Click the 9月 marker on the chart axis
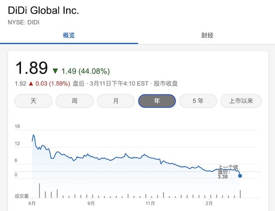Screen dimensions: 275x211 pyautogui.click(x=91, y=203)
